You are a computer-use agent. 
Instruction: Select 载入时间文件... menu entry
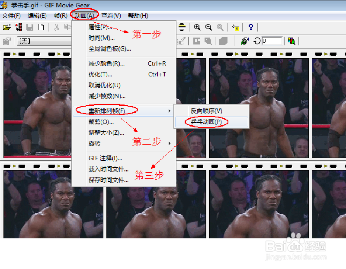[124, 169]
